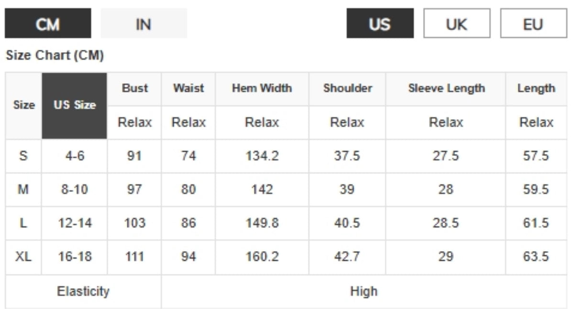Click the Hem Width column header
Viewport: 577px width, 309px height.
[262, 88]
